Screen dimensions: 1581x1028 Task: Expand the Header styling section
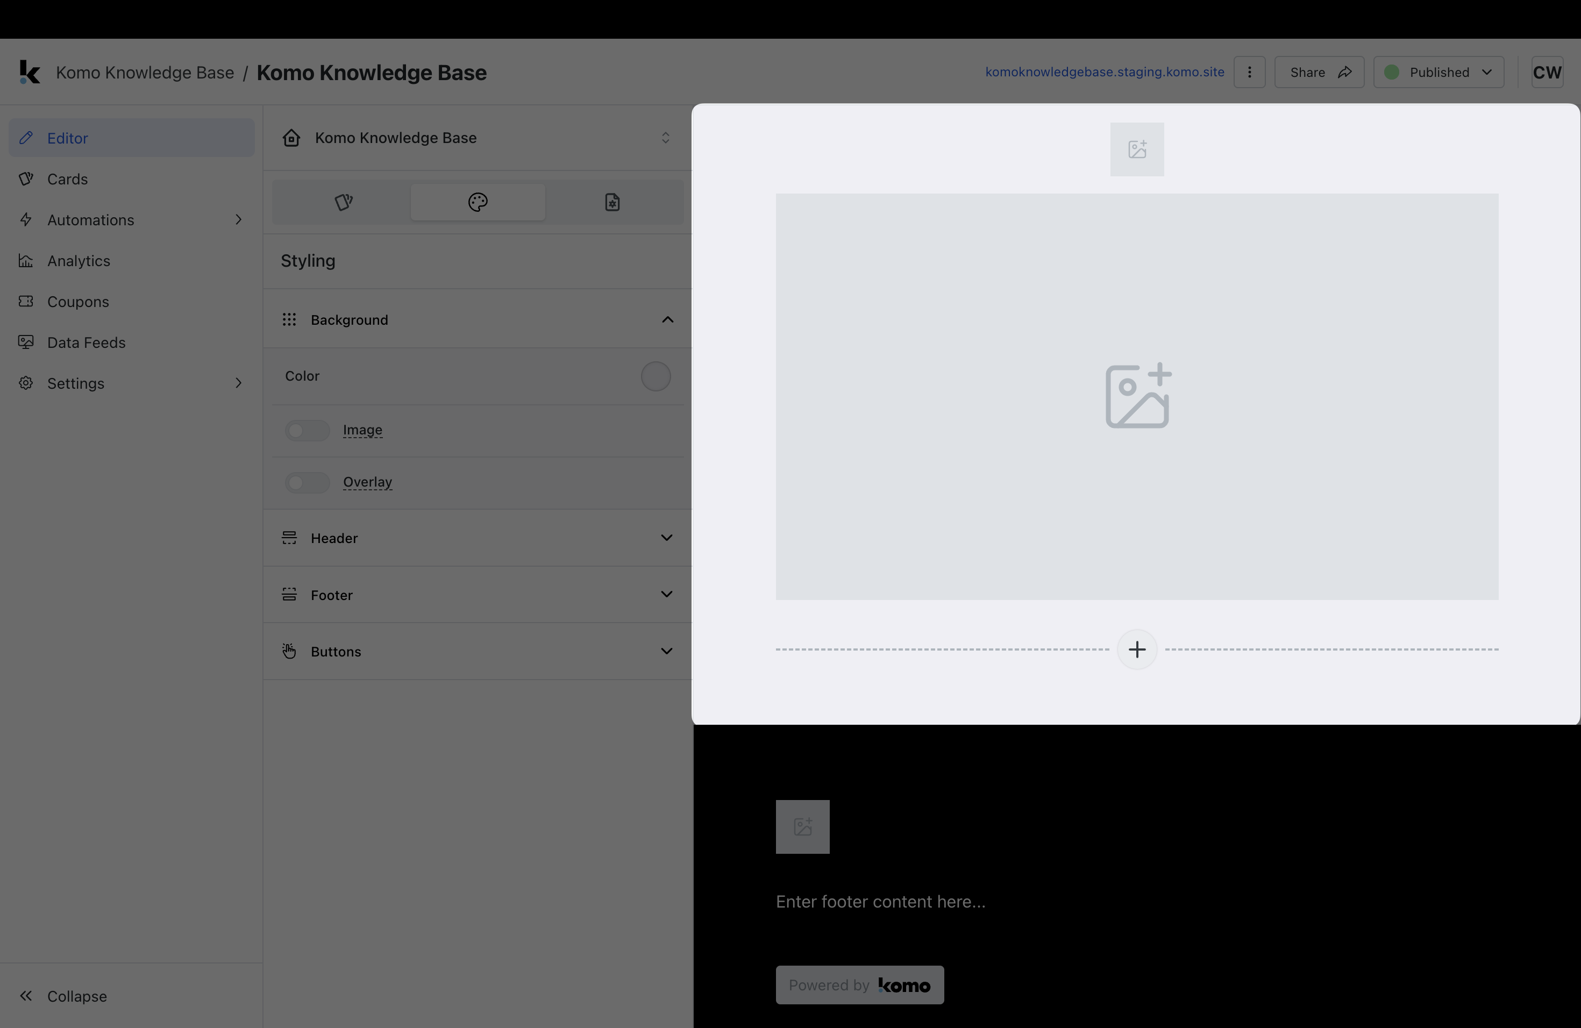[666, 538]
